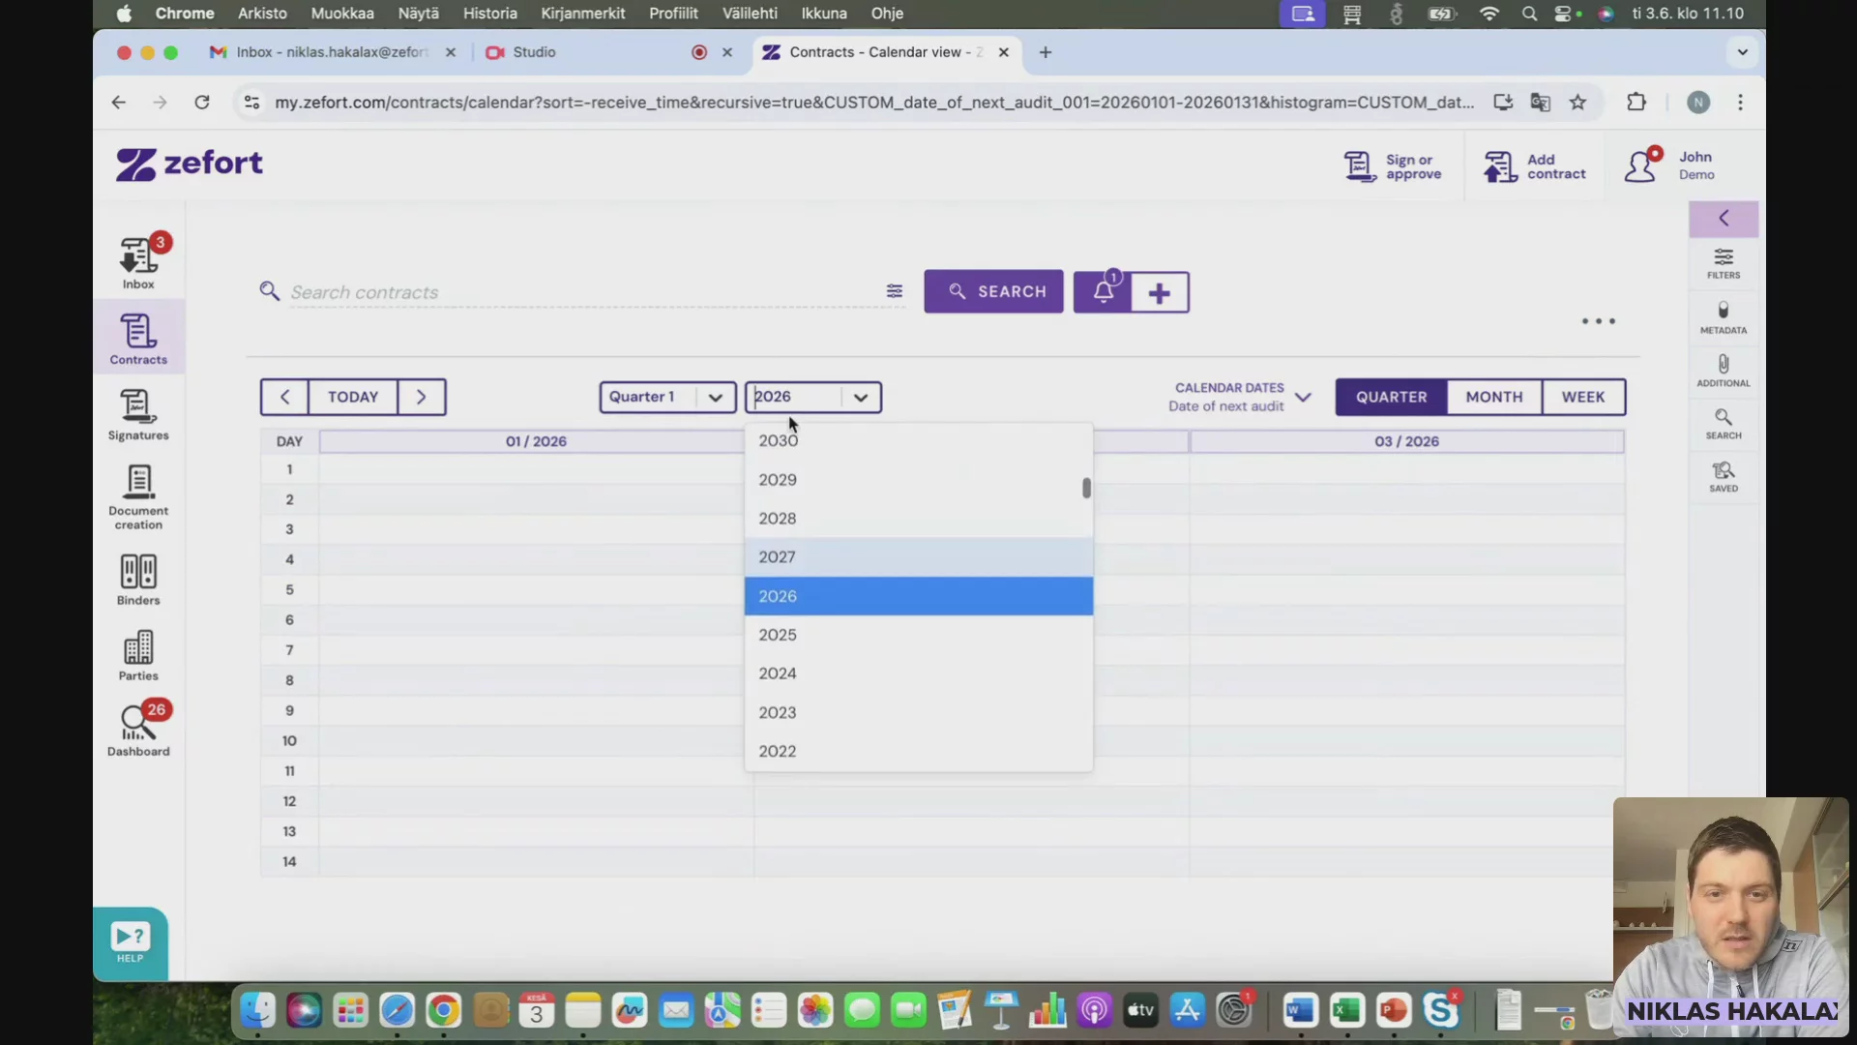Open a new Chrome tab
Image resolution: width=1857 pixels, height=1045 pixels.
coord(1045,52)
